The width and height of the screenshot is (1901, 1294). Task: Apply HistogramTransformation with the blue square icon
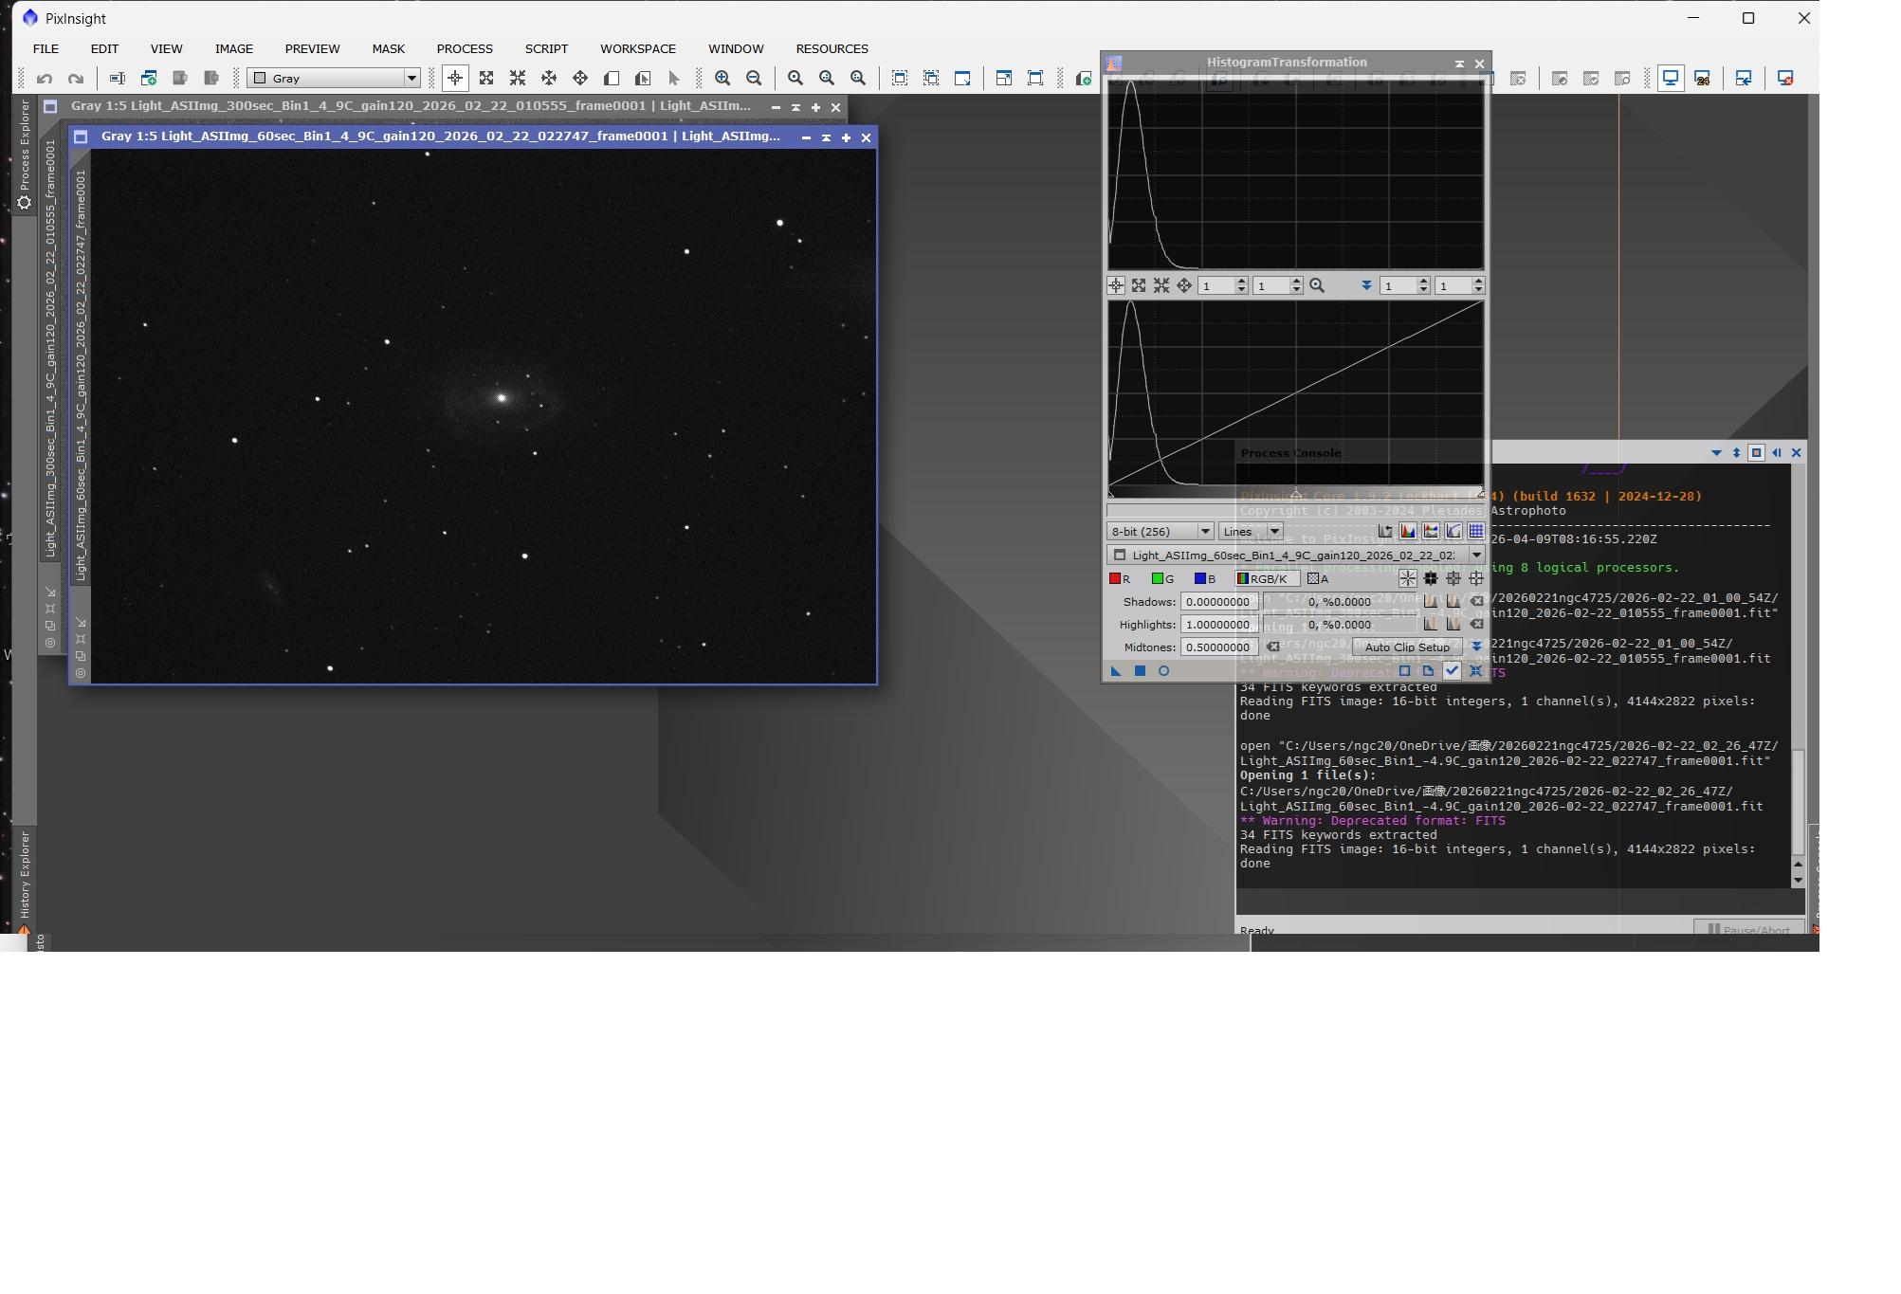click(x=1140, y=671)
